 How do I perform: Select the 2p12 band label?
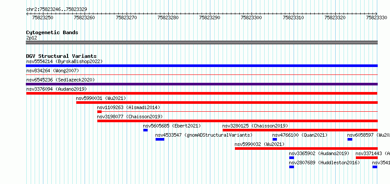tap(32, 38)
